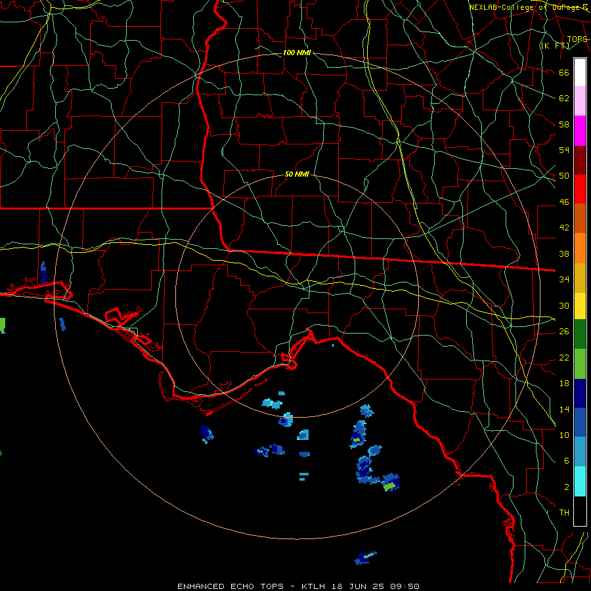Click the "18" scale value on legend
This screenshot has width=591, height=591.
(564, 383)
